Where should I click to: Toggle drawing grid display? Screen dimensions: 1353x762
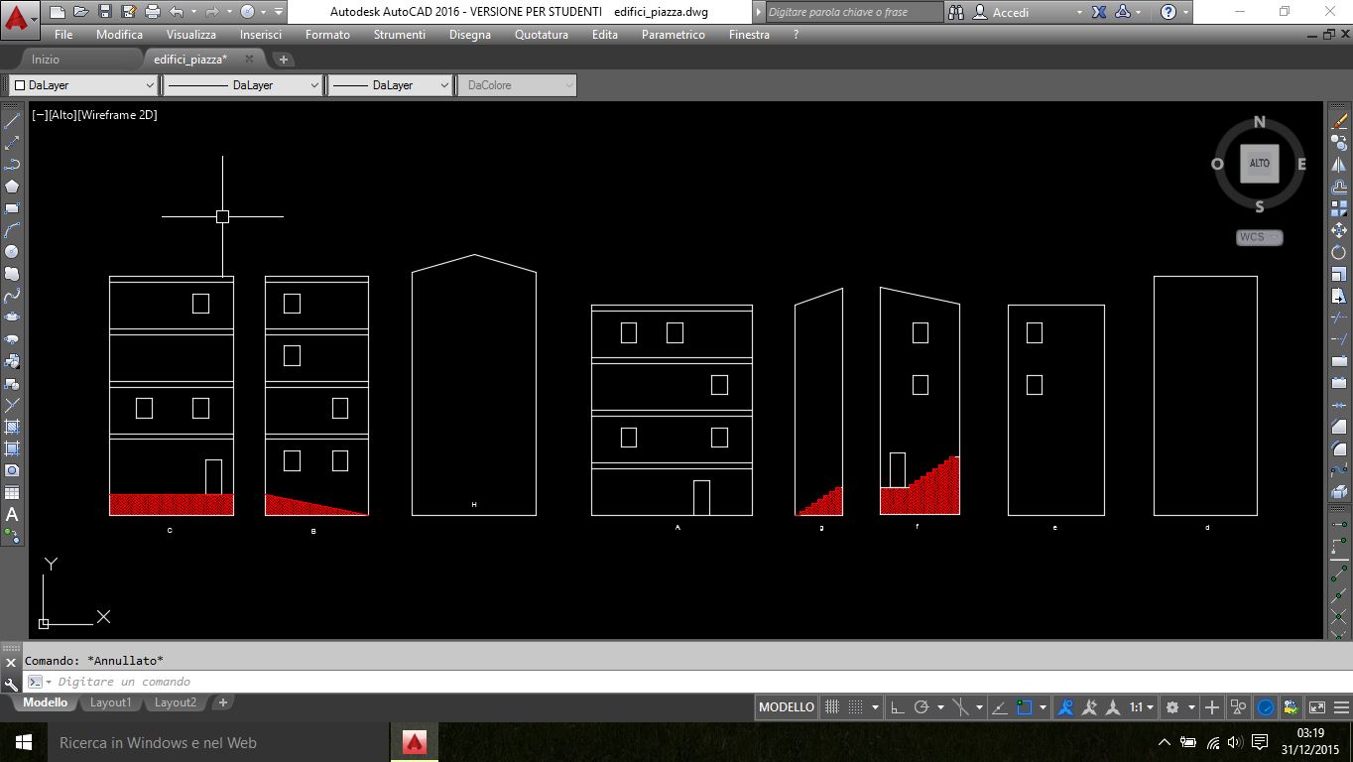pyautogui.click(x=832, y=707)
